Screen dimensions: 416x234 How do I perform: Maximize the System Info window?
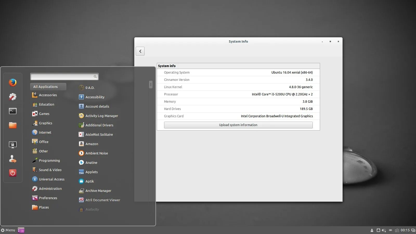[x=330, y=42]
